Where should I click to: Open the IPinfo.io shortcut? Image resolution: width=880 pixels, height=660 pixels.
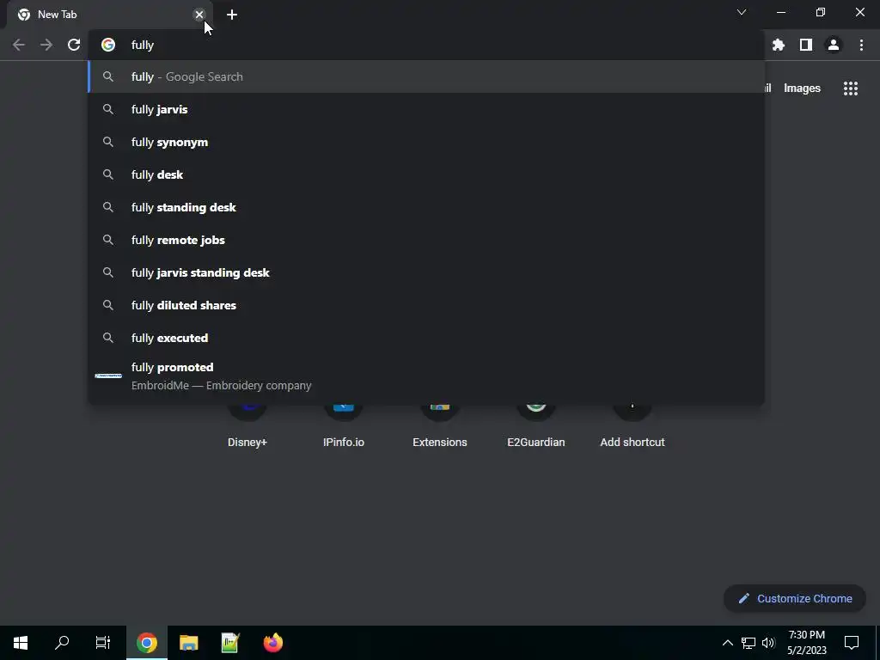(344, 426)
